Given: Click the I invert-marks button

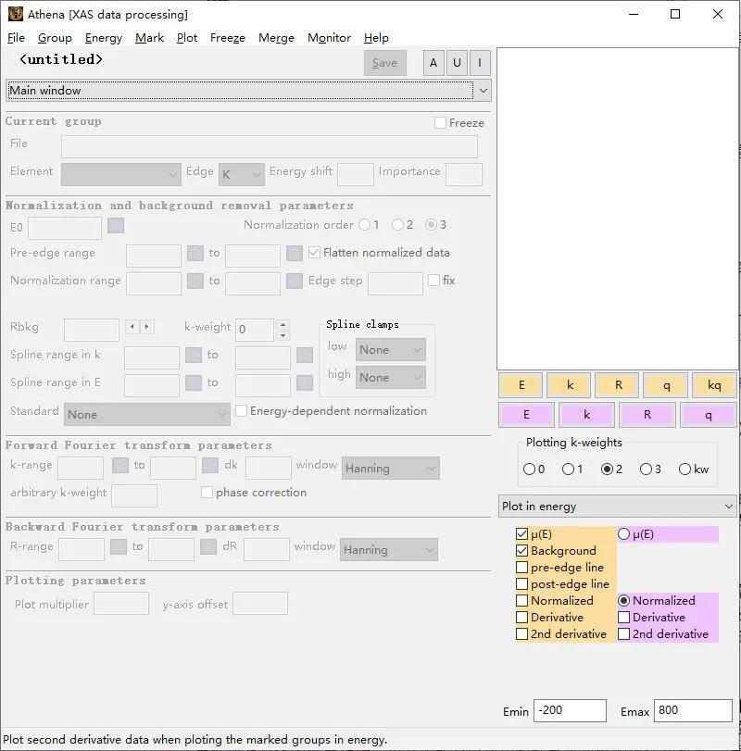Looking at the screenshot, I should (x=480, y=63).
